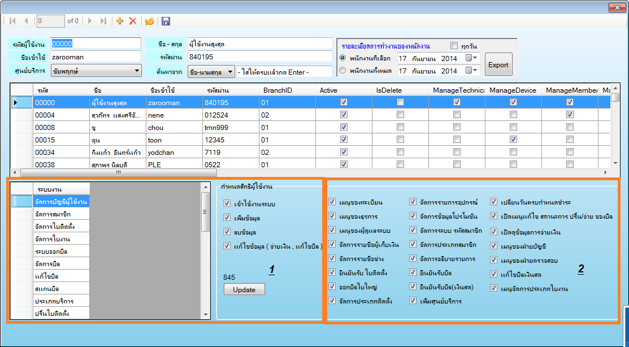
Task: Open calendar picker for พนักงานที่เลือก date
Action: [x=471, y=58]
